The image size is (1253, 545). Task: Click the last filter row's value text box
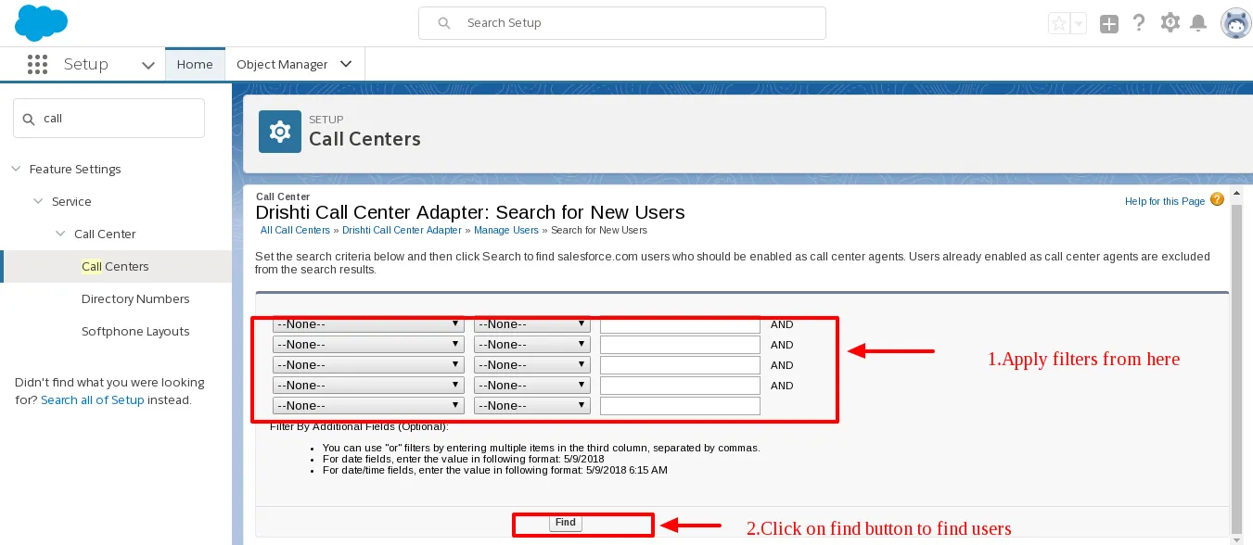[680, 406]
